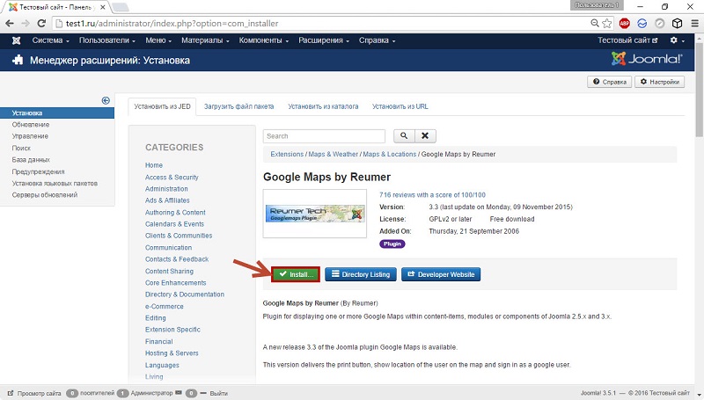Open Поиск in the sidebar
Image resolution: width=704 pixels, height=400 pixels.
(x=21, y=148)
